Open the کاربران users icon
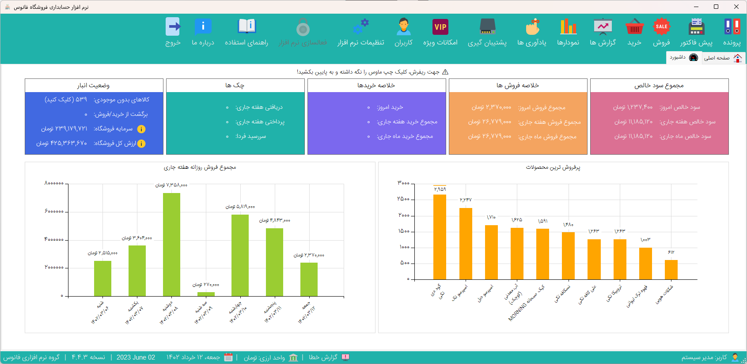The width and height of the screenshot is (747, 364). coord(403,27)
